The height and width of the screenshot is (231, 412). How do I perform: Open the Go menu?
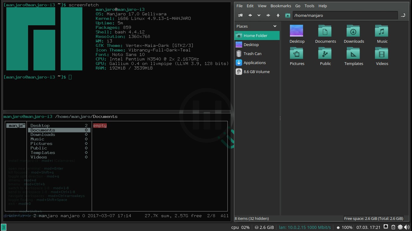298,6
